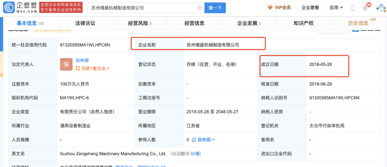This screenshot has height=167, width=387.
Task: Select company name value 苏州增盛机械制造有限公司 in table
Action: [x=213, y=45]
